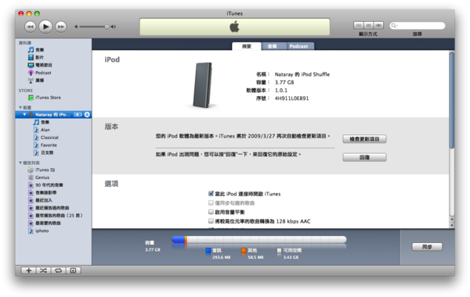Click the scrollbar down arrow
The height and width of the screenshot is (297, 470).
pyautogui.click(x=452, y=225)
